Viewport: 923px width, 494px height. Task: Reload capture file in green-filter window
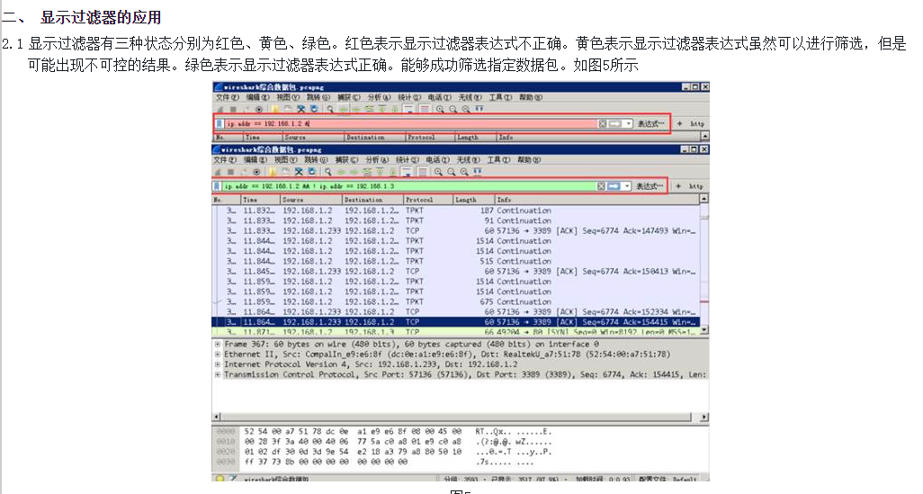tap(311, 172)
